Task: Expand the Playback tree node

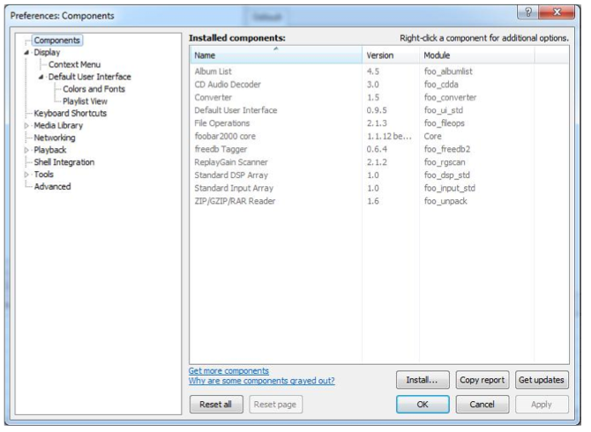Action: (x=26, y=150)
